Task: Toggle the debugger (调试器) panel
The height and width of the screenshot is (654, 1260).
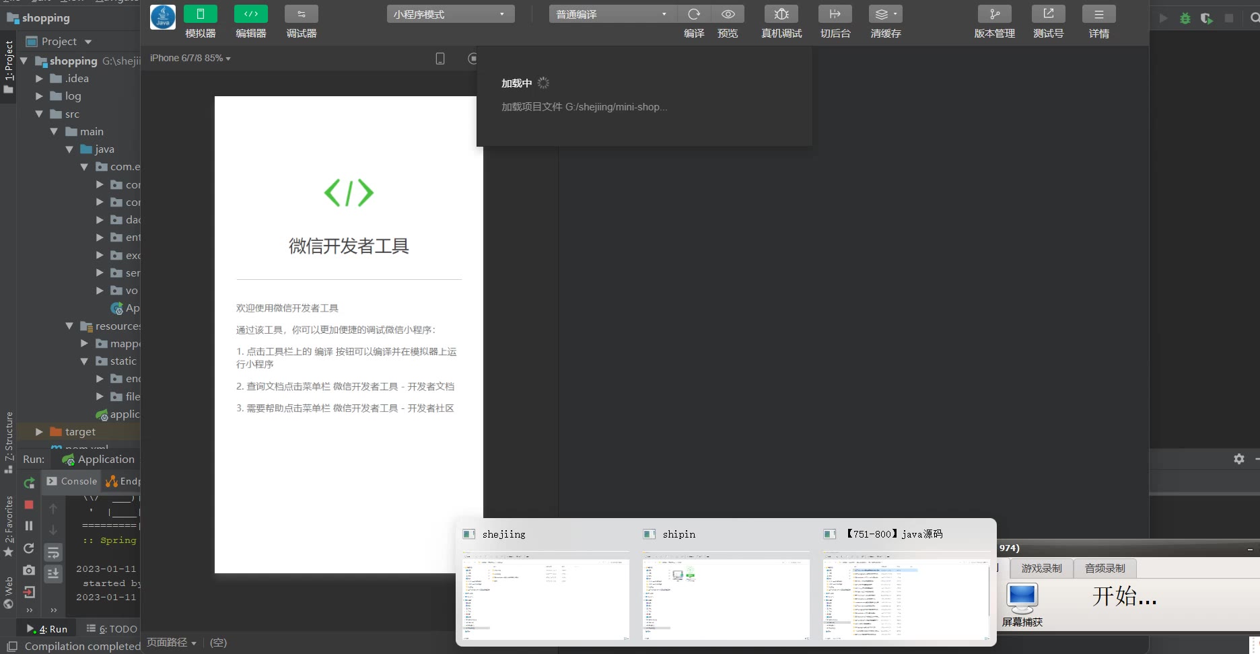Action: click(301, 14)
